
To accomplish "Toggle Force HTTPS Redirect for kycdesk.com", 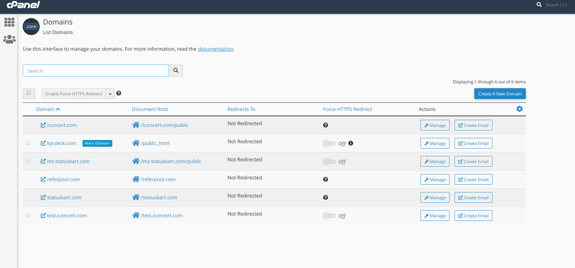I will pyautogui.click(x=329, y=143).
